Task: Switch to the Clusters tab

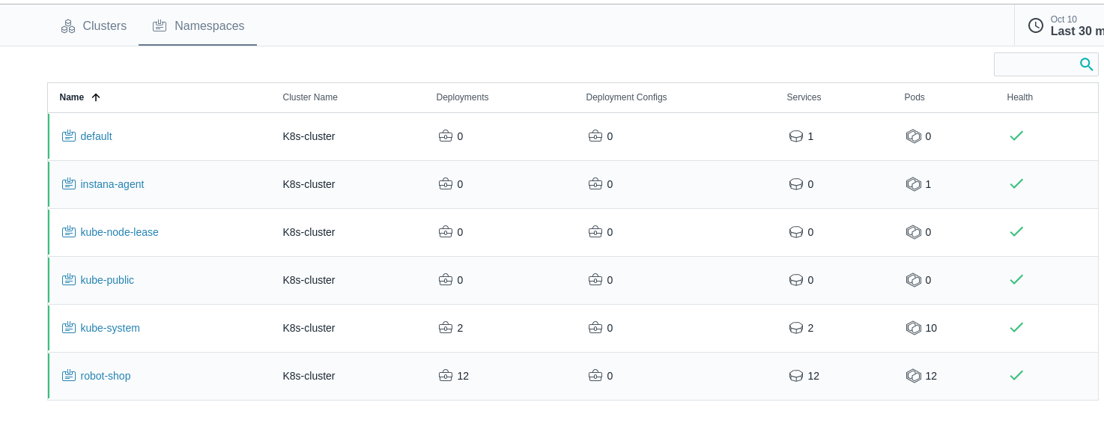Action: (x=94, y=25)
